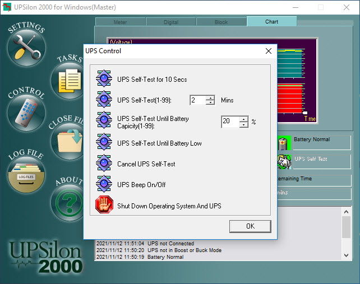Click 'UPS Self-Test for 10 Secs' label
The width and height of the screenshot is (360, 284).
152,80
